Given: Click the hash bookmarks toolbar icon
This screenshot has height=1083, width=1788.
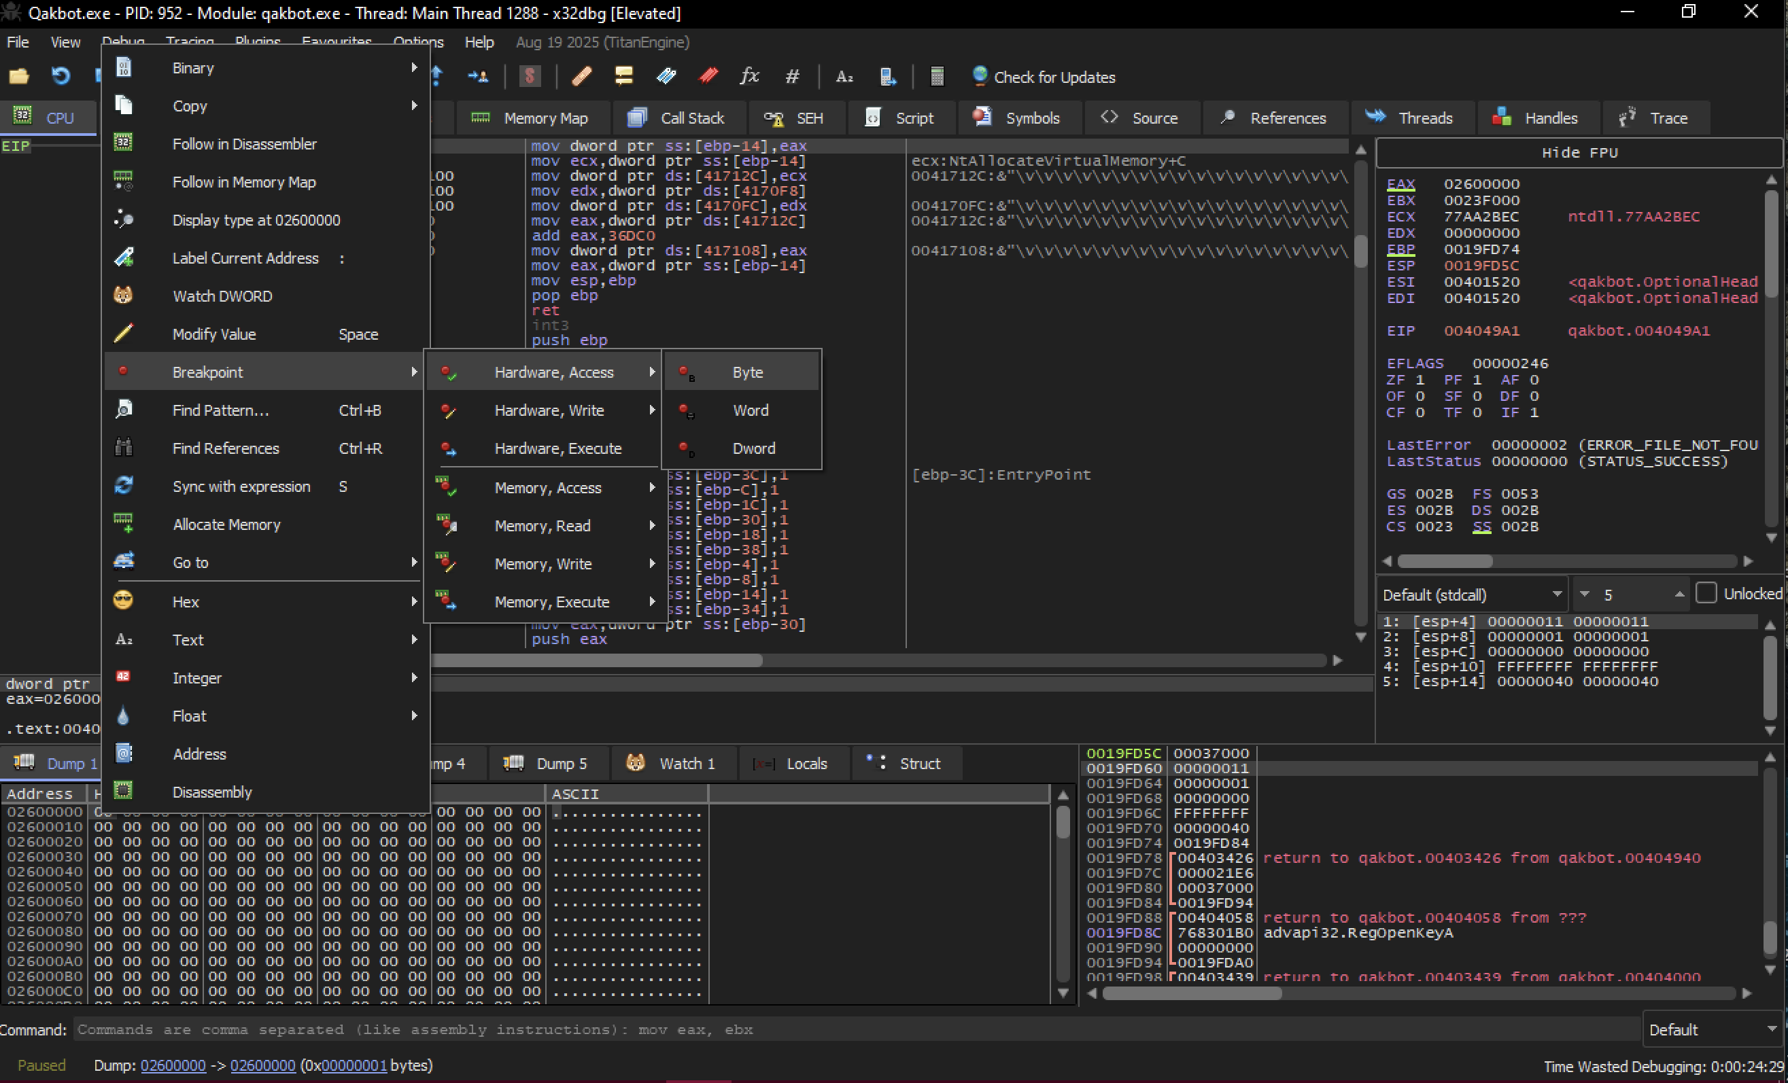Looking at the screenshot, I should [x=793, y=75].
